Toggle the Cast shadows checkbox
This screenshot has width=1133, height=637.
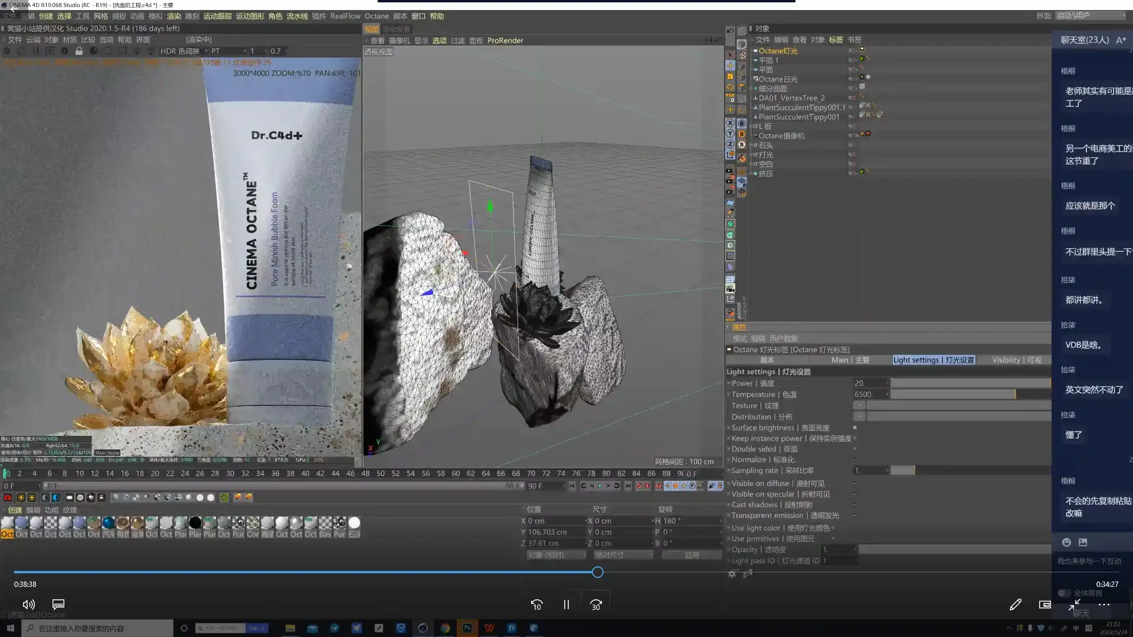coord(854,505)
